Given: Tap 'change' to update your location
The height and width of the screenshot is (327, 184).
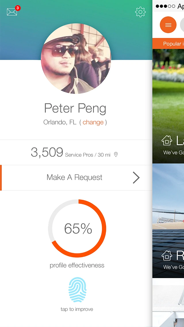Looking at the screenshot, I should coord(93,122).
